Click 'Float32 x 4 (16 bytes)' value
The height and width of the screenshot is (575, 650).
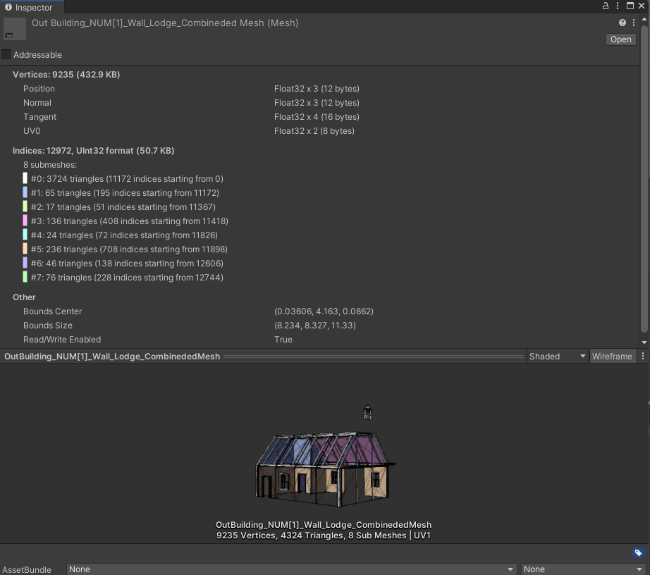317,117
